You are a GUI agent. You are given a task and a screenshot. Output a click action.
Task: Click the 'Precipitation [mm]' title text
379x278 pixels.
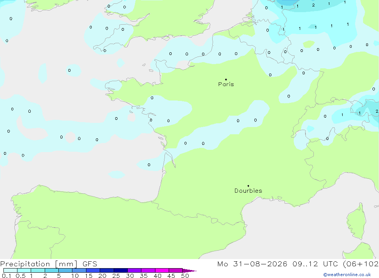pos(39,264)
